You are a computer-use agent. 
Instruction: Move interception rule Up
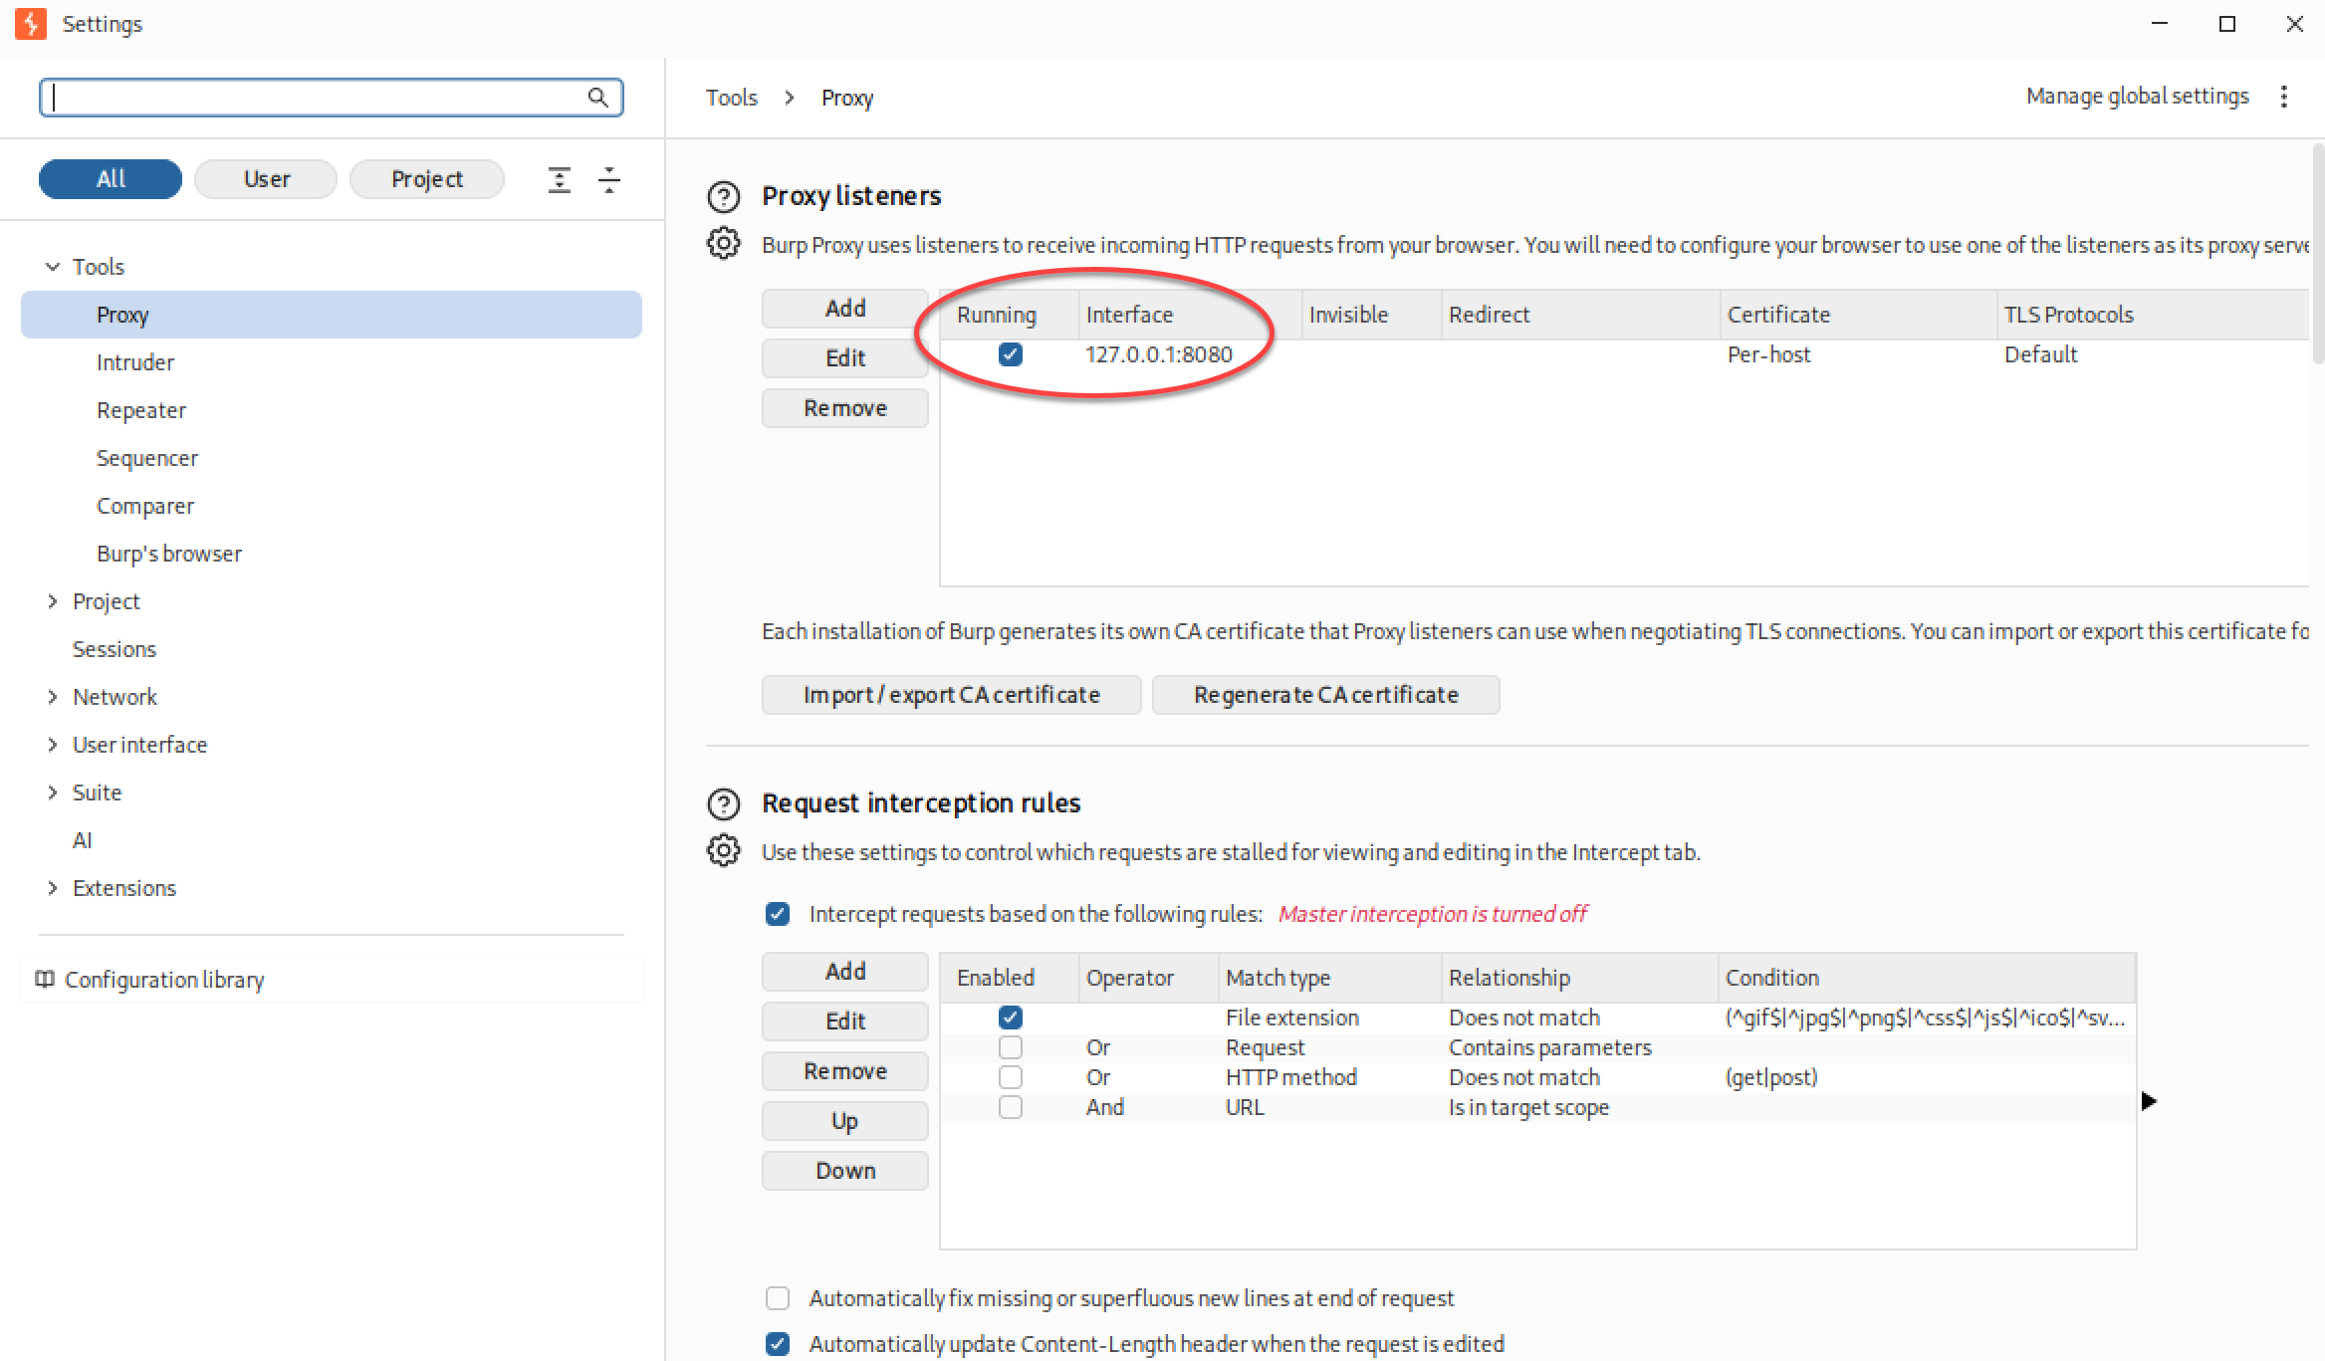(845, 1121)
